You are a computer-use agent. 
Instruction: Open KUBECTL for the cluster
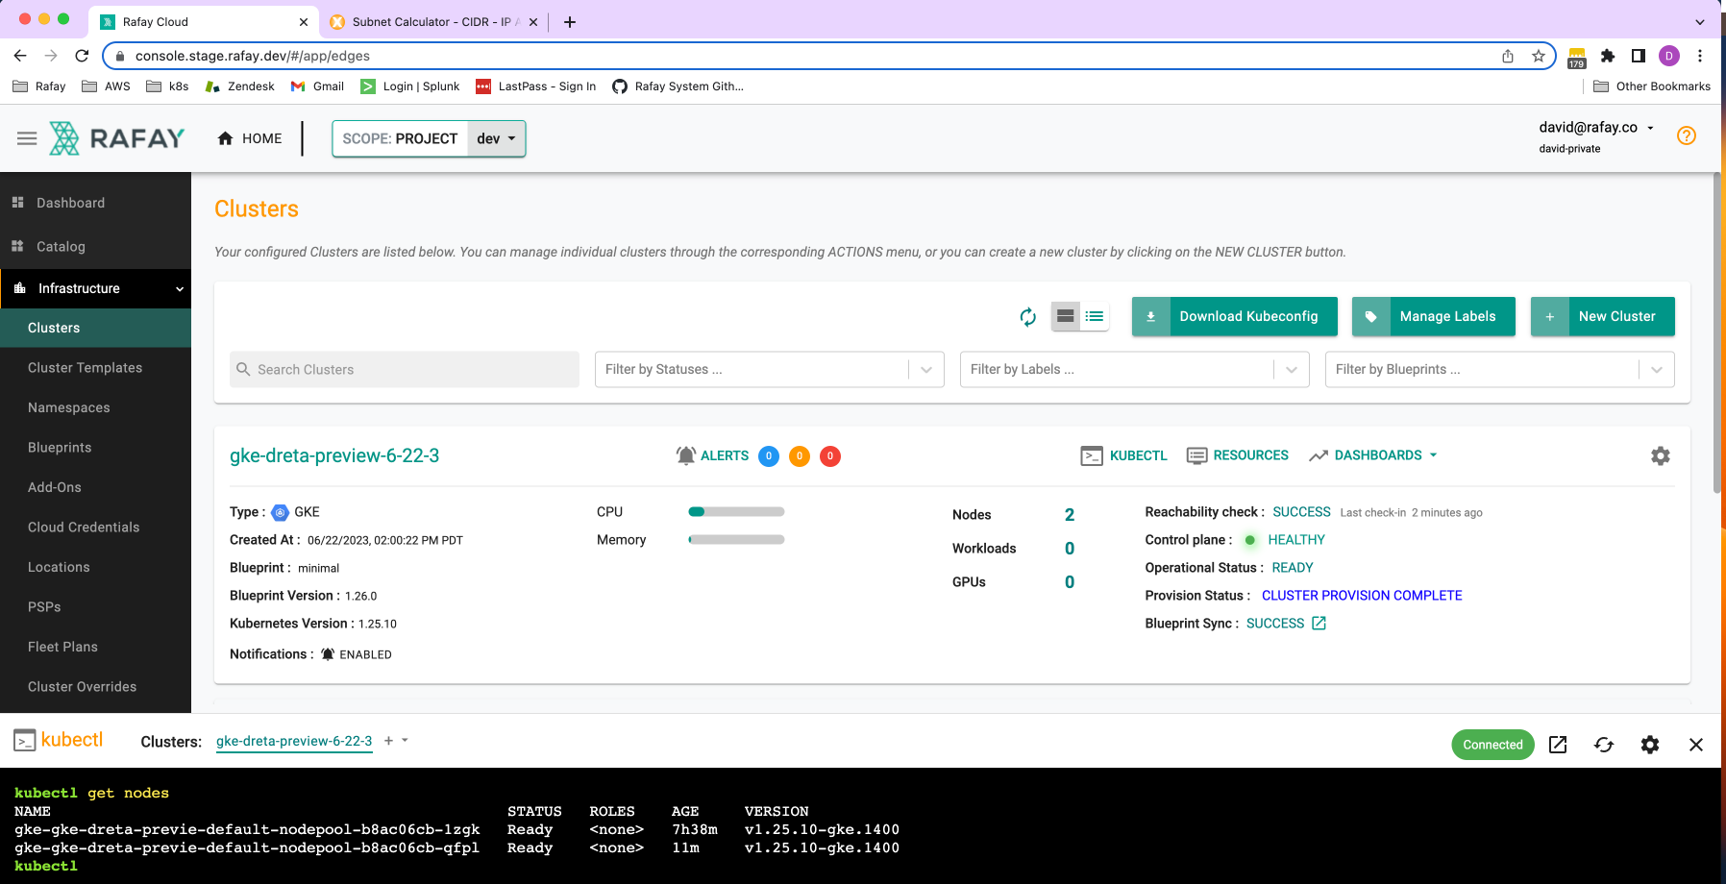pos(1124,455)
